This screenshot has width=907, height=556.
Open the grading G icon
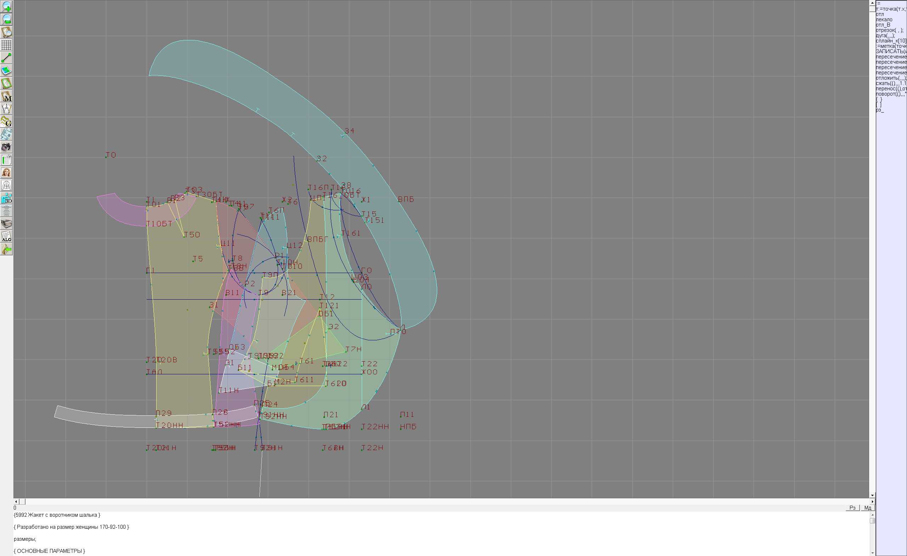tap(6, 121)
